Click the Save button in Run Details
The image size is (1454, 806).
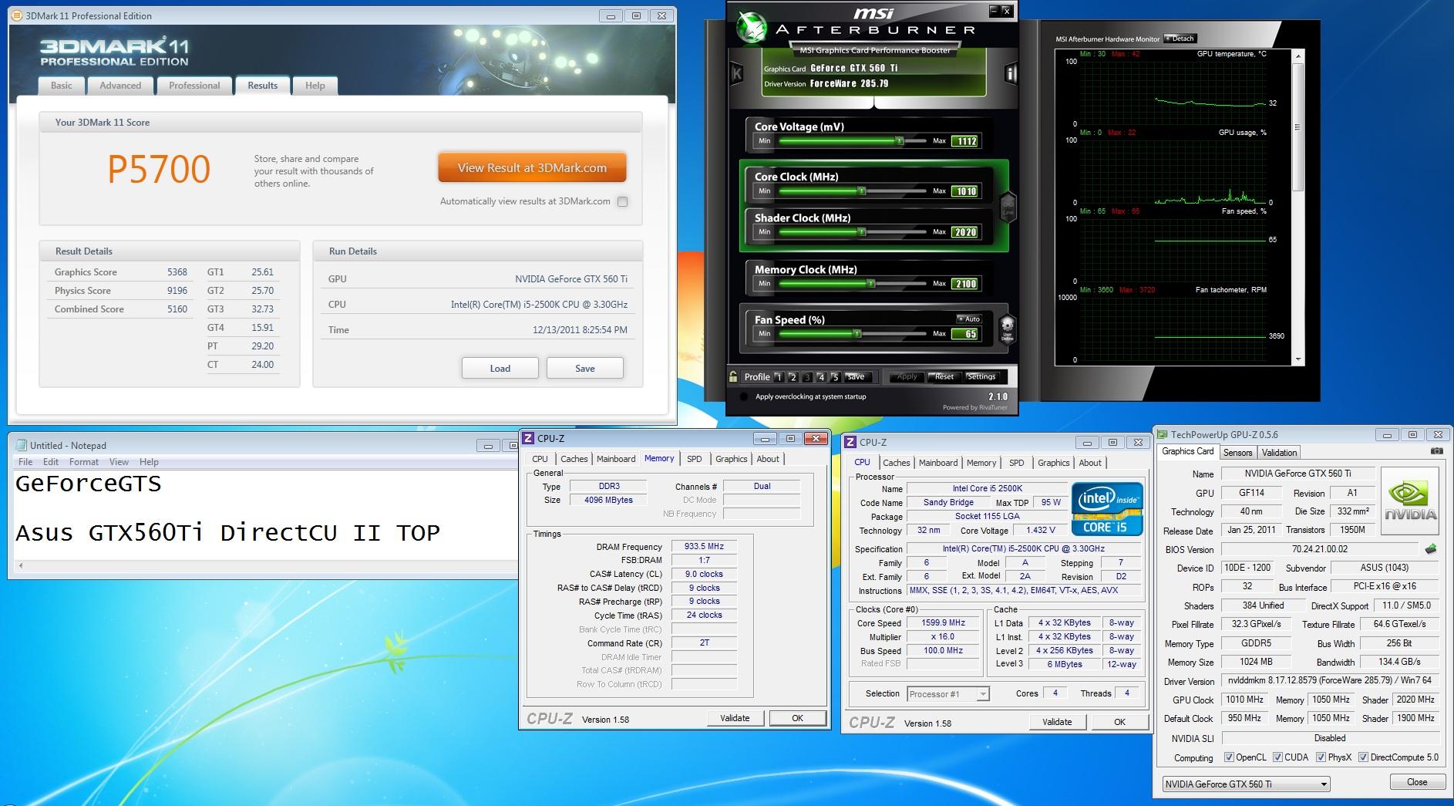(x=584, y=368)
